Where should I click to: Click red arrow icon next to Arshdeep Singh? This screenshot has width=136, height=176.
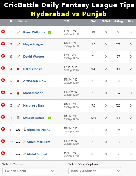(3, 80)
